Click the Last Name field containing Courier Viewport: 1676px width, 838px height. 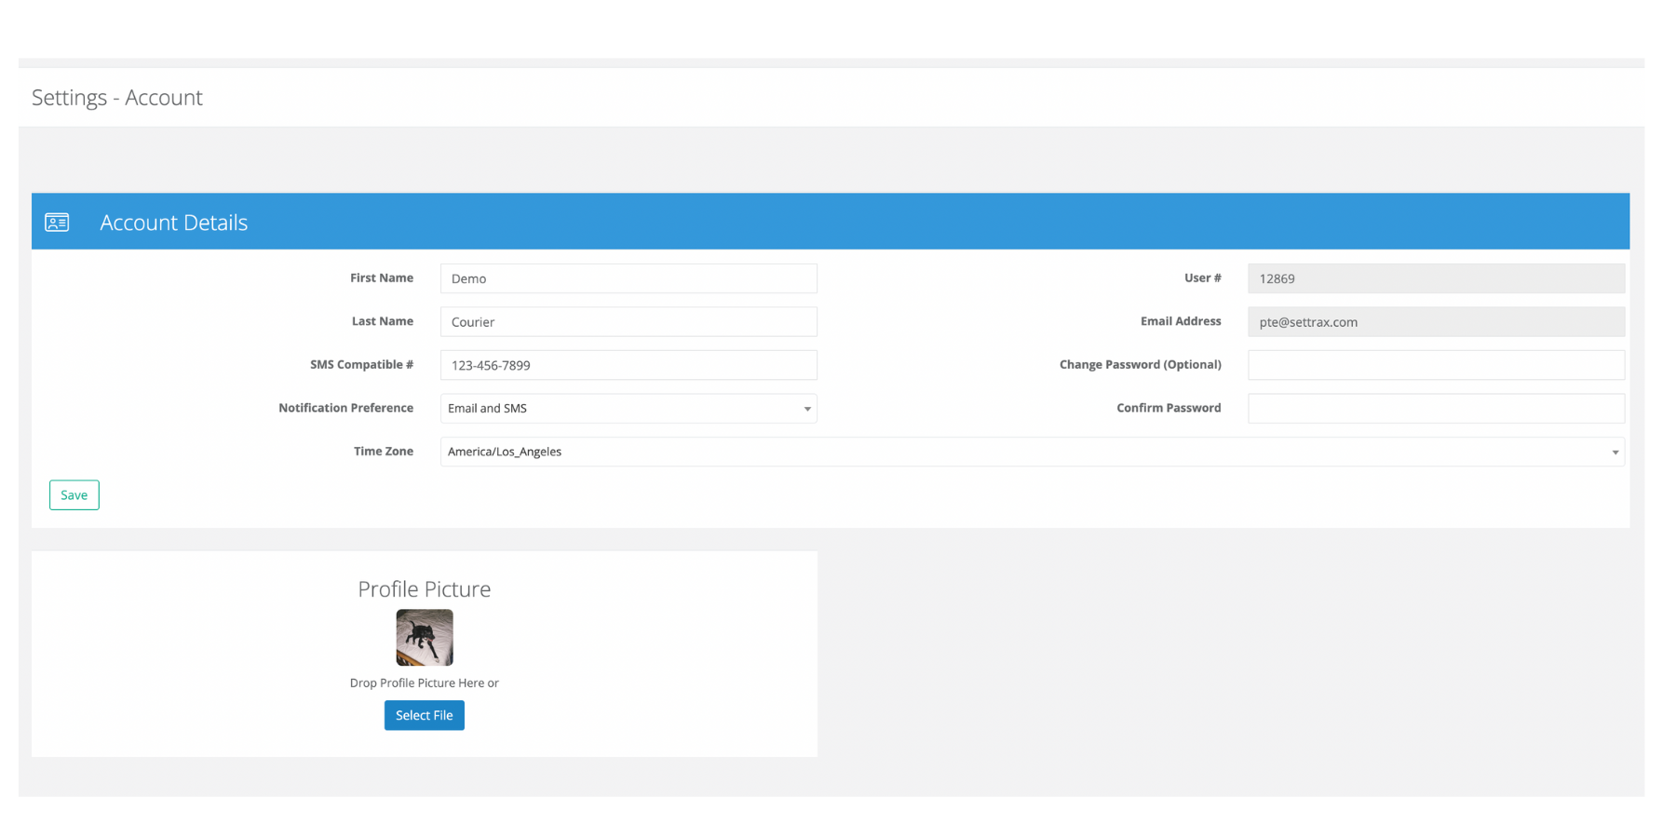coord(628,321)
